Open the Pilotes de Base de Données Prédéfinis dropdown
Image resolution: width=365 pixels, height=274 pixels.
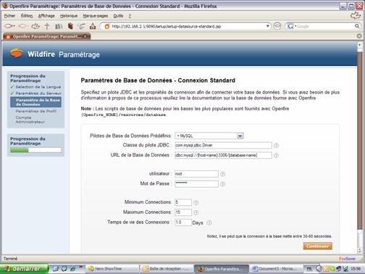click(209, 136)
